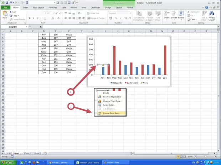Open Format as Table gallery

(x=150, y=16)
